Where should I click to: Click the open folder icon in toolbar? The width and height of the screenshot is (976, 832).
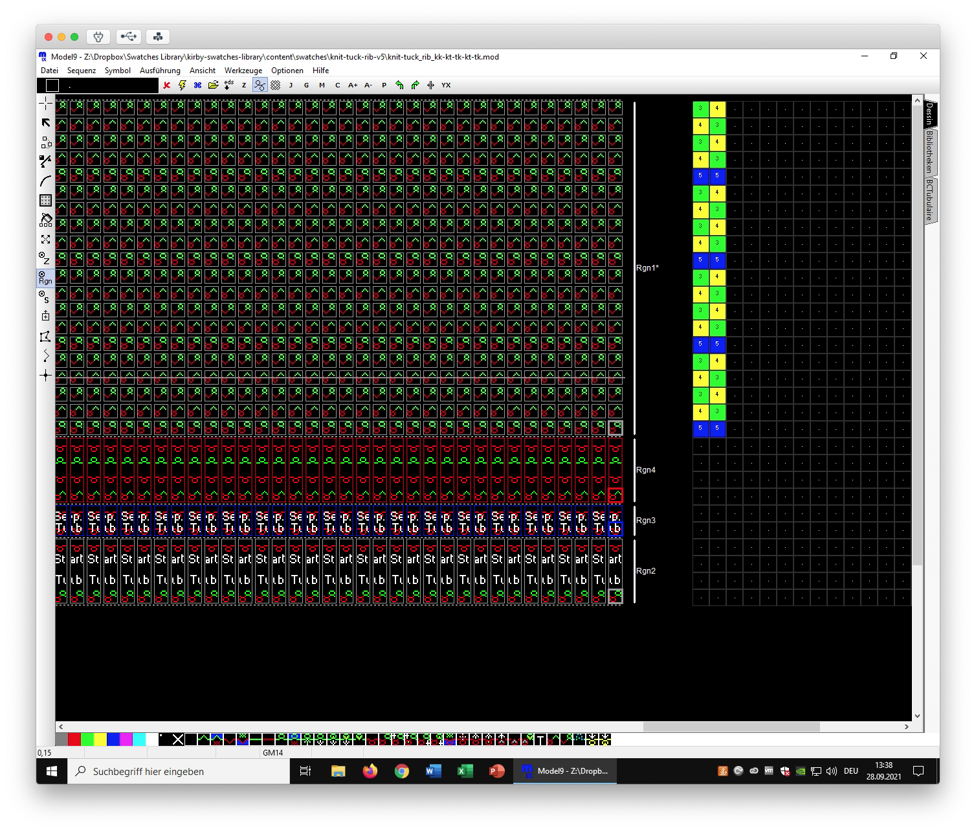(x=213, y=85)
